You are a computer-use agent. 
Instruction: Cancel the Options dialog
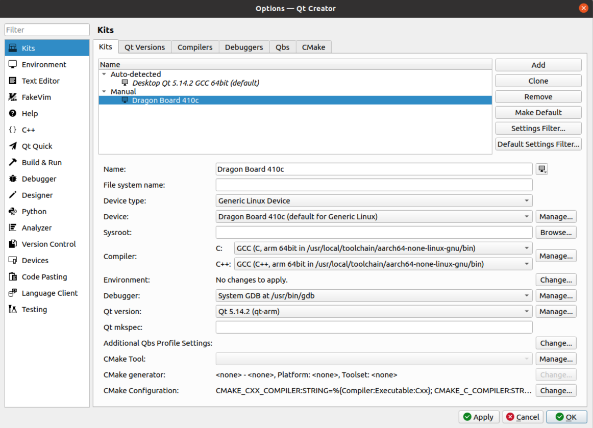pos(523,417)
